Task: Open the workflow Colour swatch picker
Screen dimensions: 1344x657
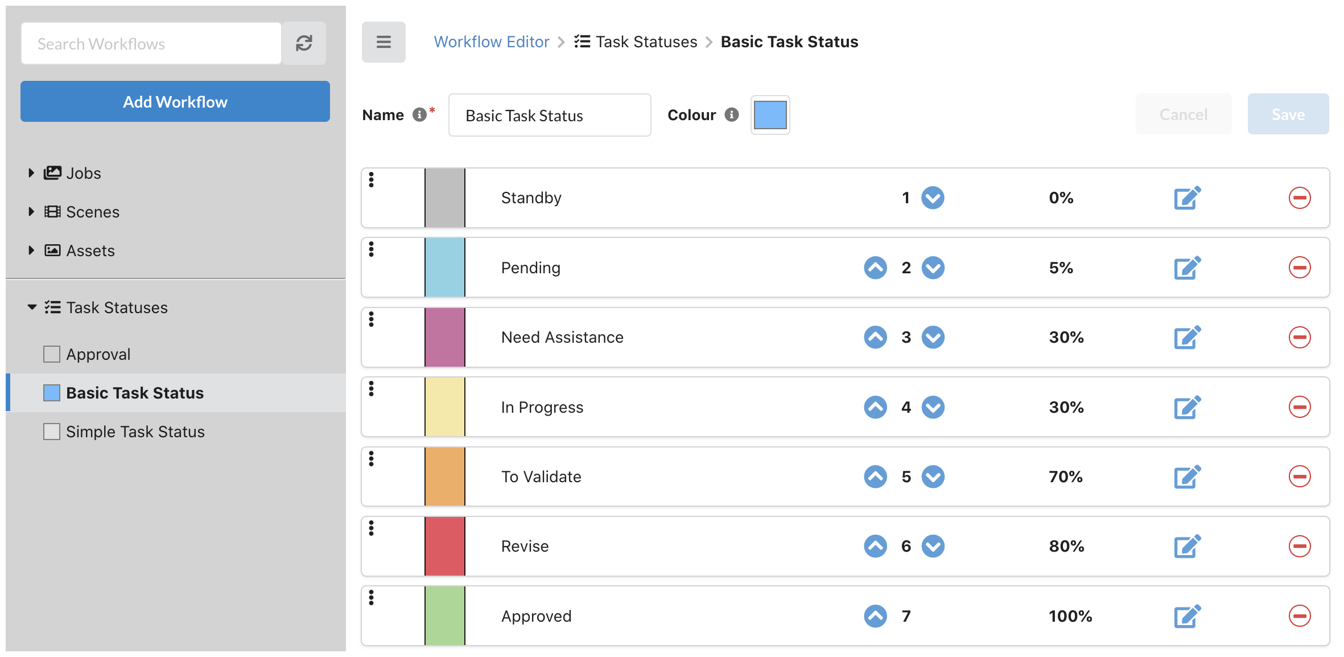Action: pos(770,115)
